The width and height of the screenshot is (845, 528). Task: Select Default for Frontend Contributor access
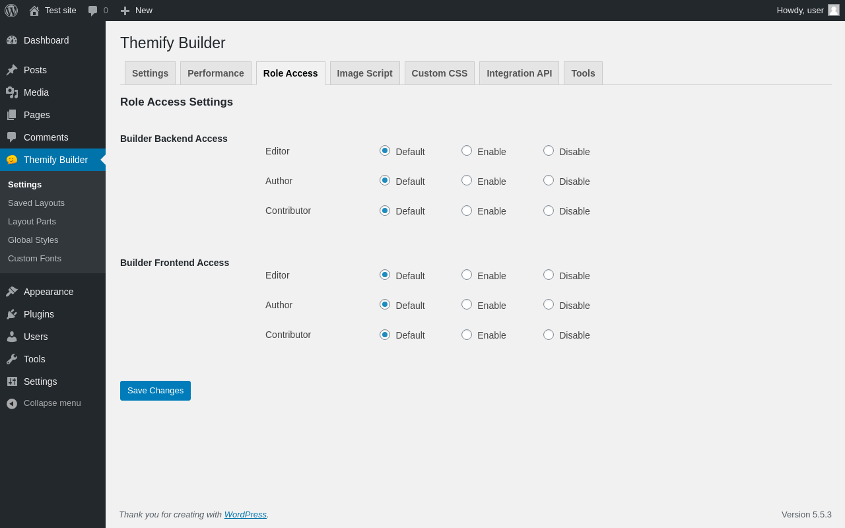tap(385, 335)
